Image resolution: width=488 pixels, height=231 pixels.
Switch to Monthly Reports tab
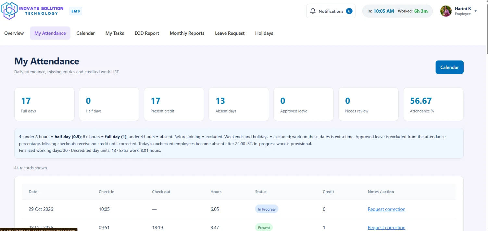click(187, 33)
